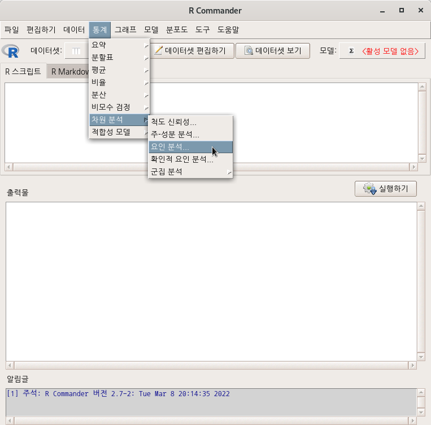The width and height of the screenshot is (431, 425).
Task: Click the active dataset selector button
Action: tap(77, 51)
